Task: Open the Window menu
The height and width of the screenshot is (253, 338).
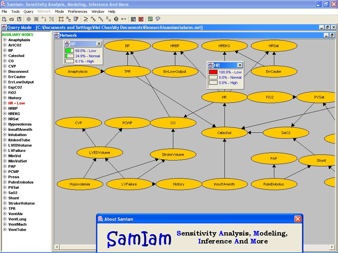Action: (x=98, y=12)
